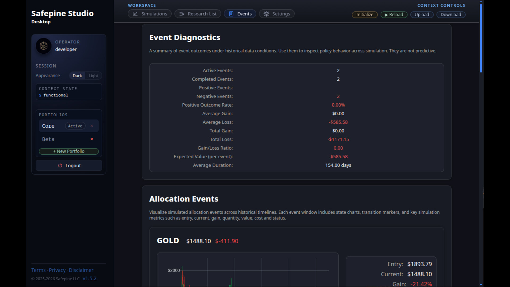This screenshot has height=287, width=510.
Task: Click the Settings gear icon
Action: click(266, 14)
